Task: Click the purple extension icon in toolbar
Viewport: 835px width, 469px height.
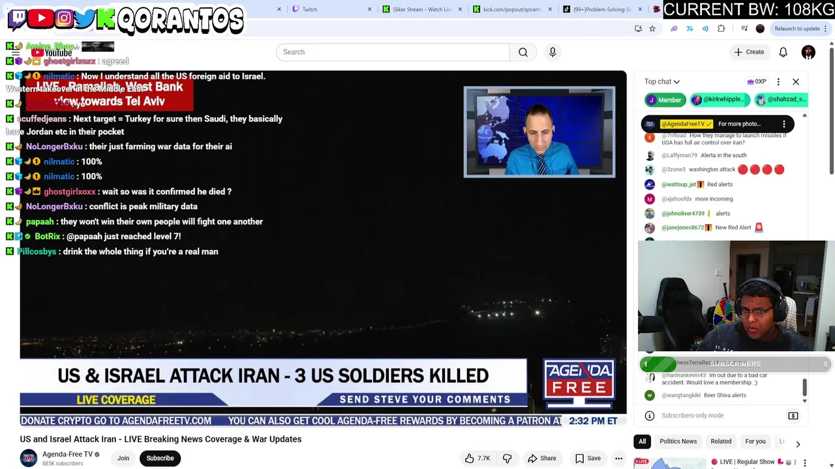Action: [674, 29]
